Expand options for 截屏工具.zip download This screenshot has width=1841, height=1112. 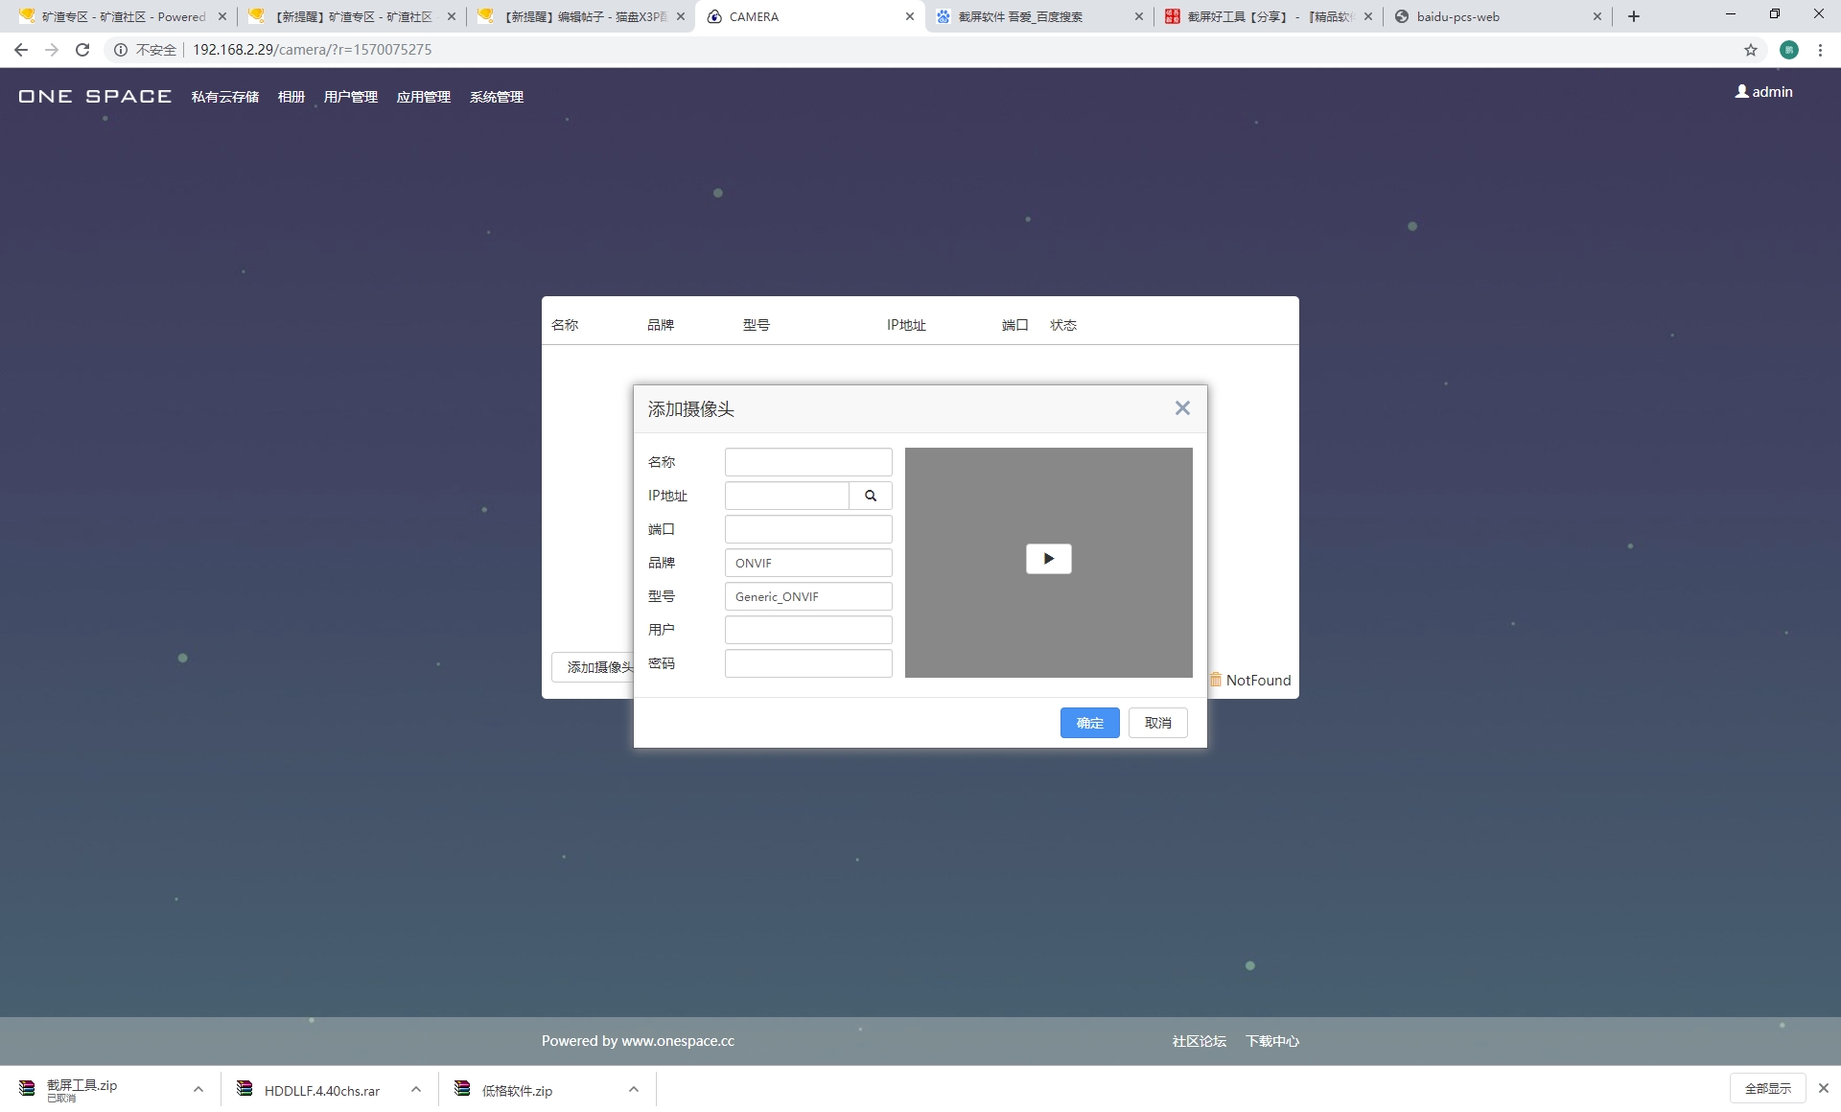click(x=198, y=1089)
